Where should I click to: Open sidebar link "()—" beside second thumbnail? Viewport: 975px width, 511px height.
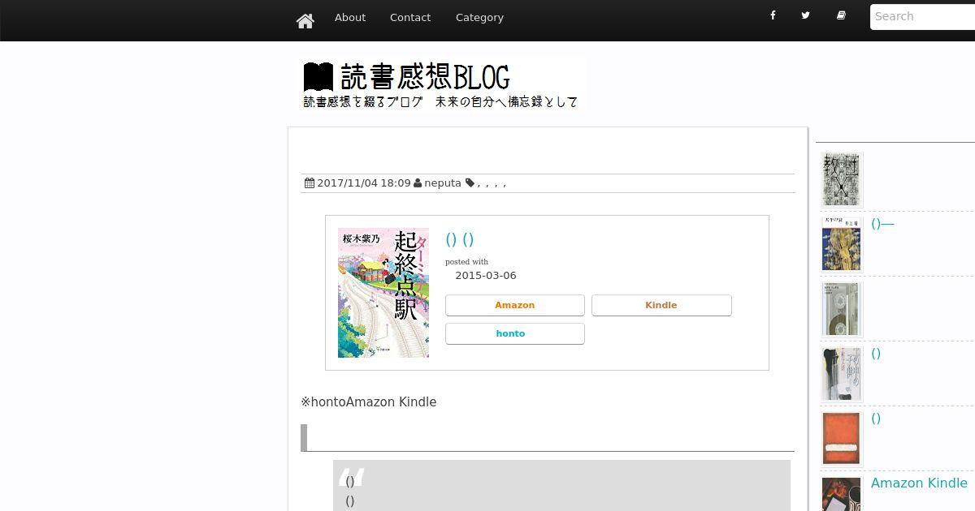(x=882, y=224)
